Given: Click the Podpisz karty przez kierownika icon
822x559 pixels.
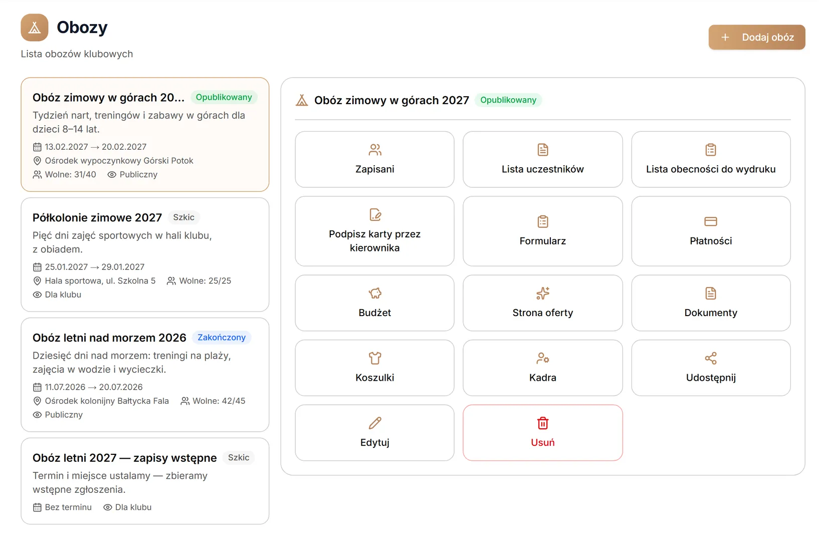Looking at the screenshot, I should [x=375, y=215].
